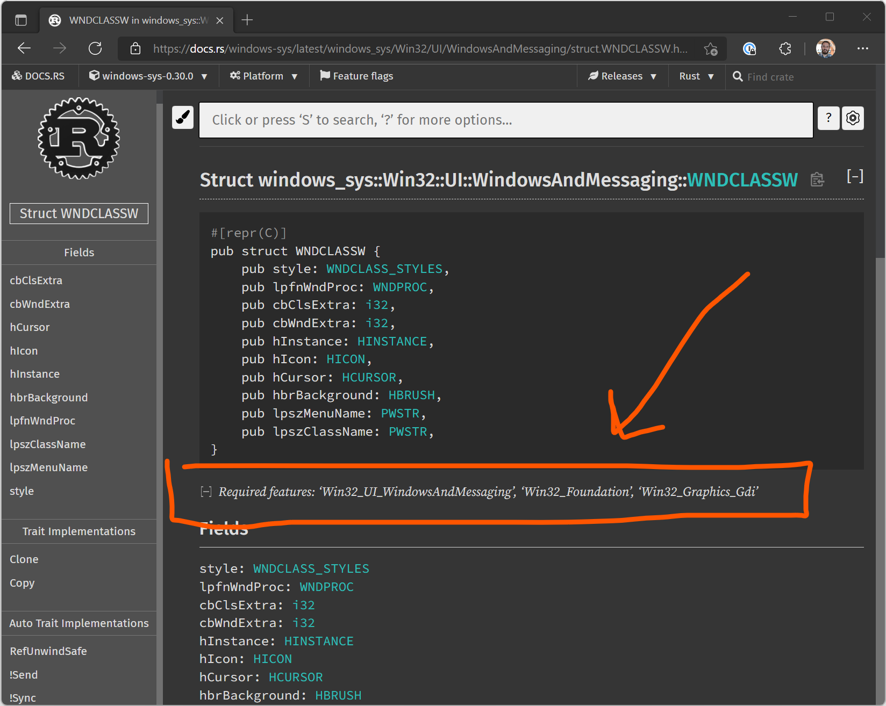Image resolution: width=886 pixels, height=706 pixels.
Task: Click the search help question mark icon
Action: tap(828, 118)
